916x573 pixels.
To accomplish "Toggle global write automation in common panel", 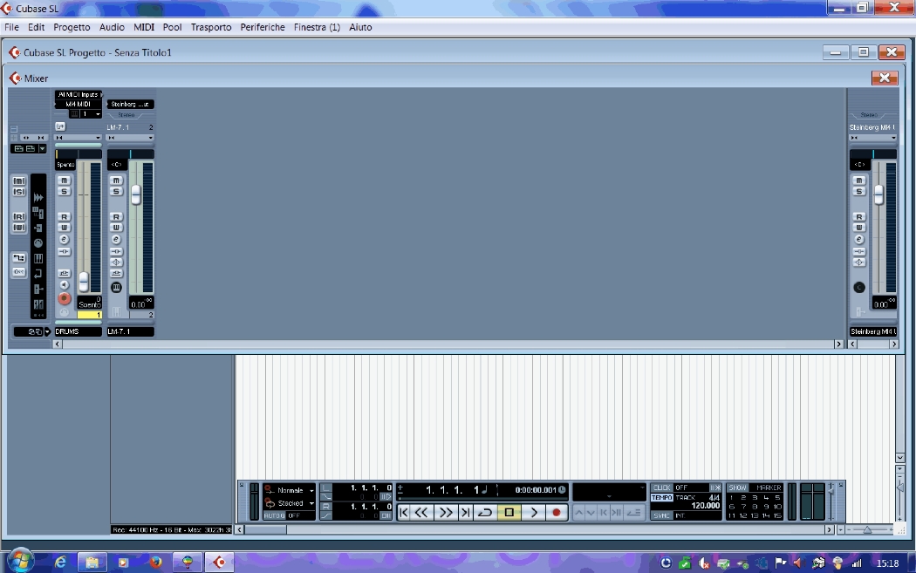I will coord(19,228).
